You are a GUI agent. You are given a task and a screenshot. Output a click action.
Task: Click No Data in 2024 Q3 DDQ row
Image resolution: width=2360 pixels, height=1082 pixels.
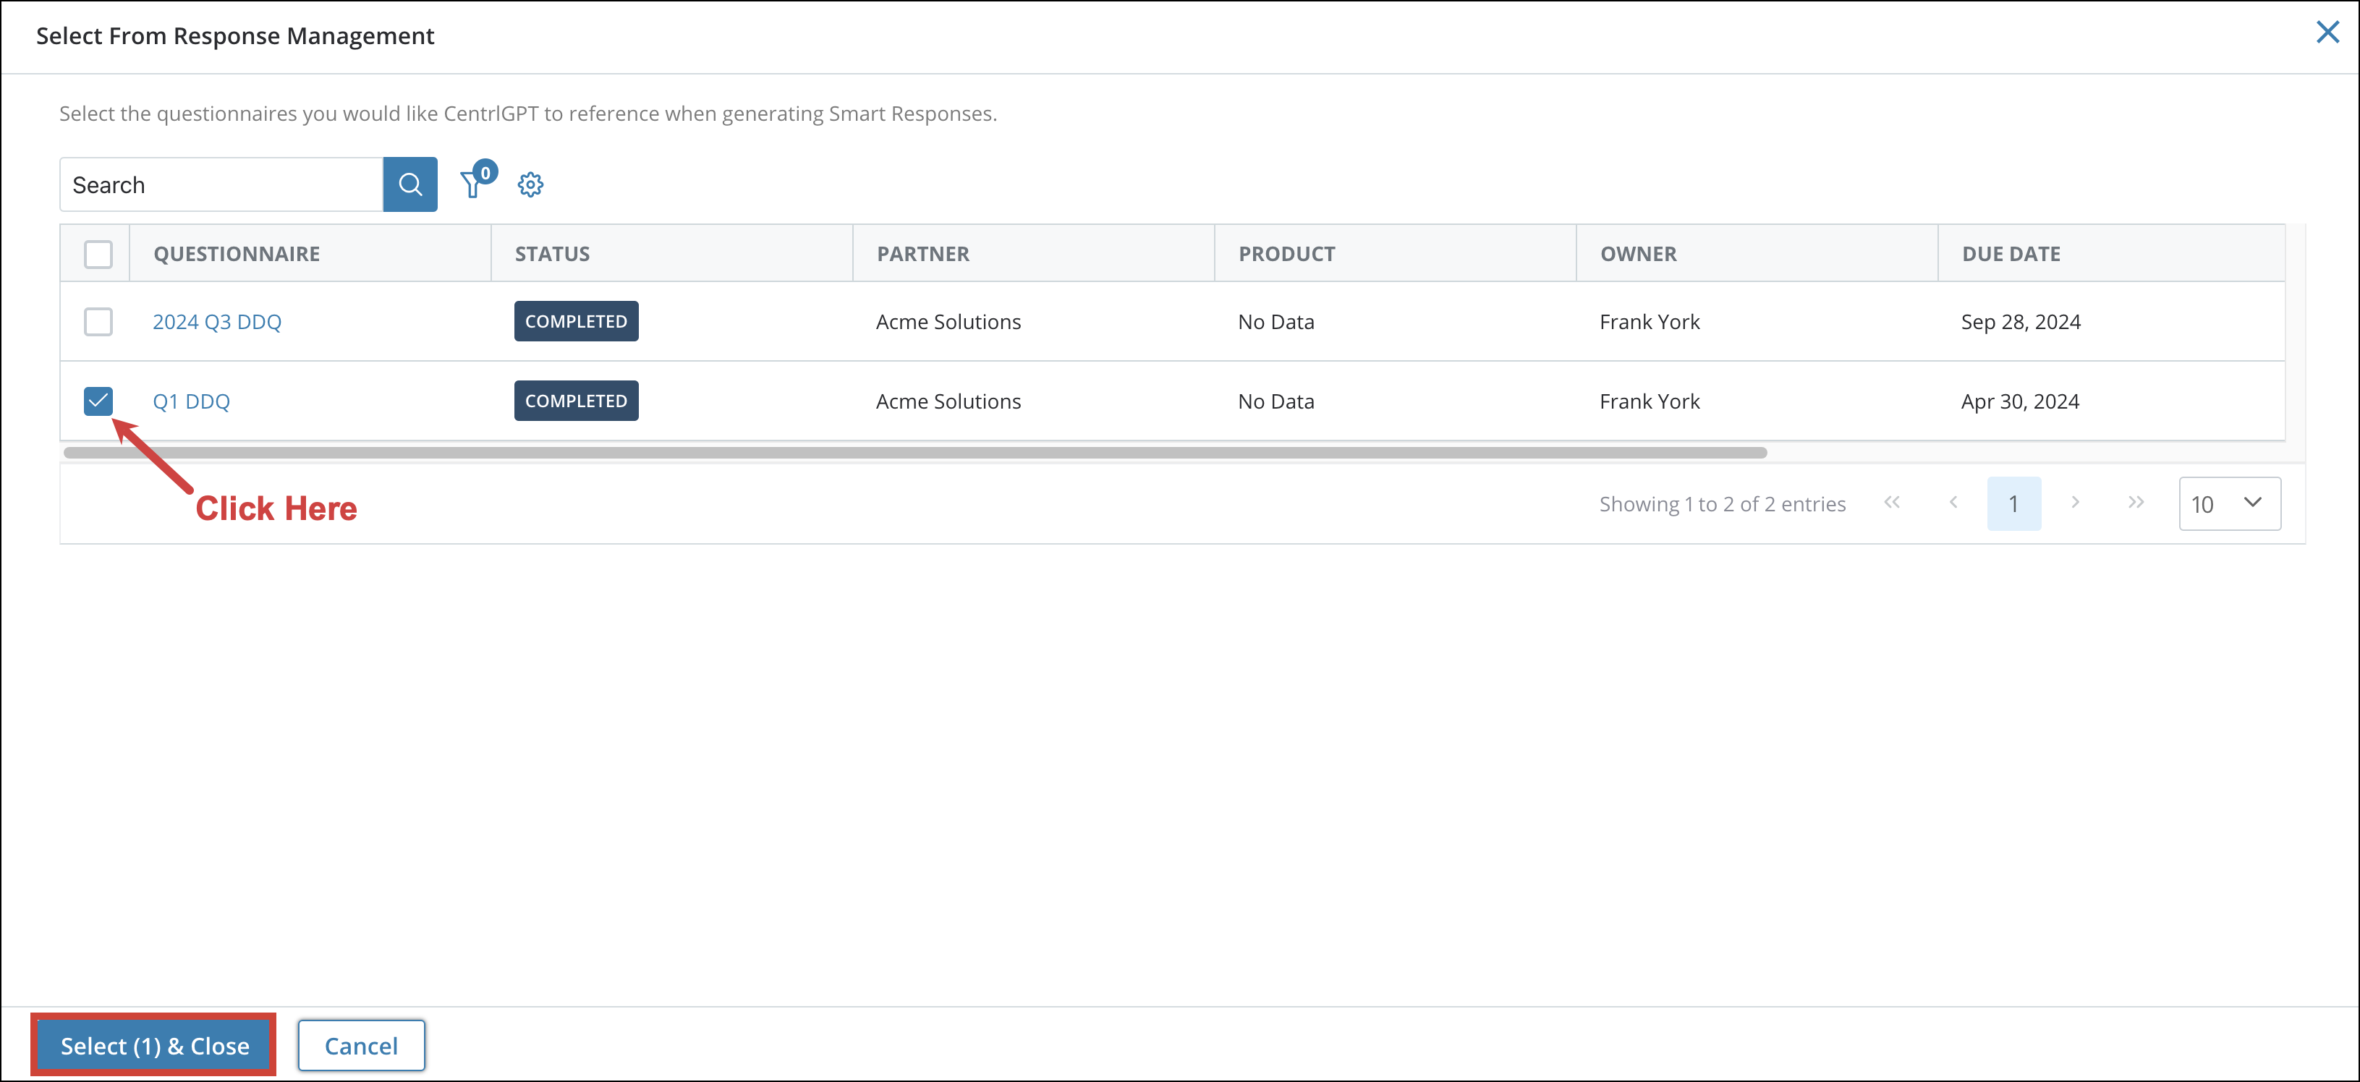pyautogui.click(x=1276, y=322)
